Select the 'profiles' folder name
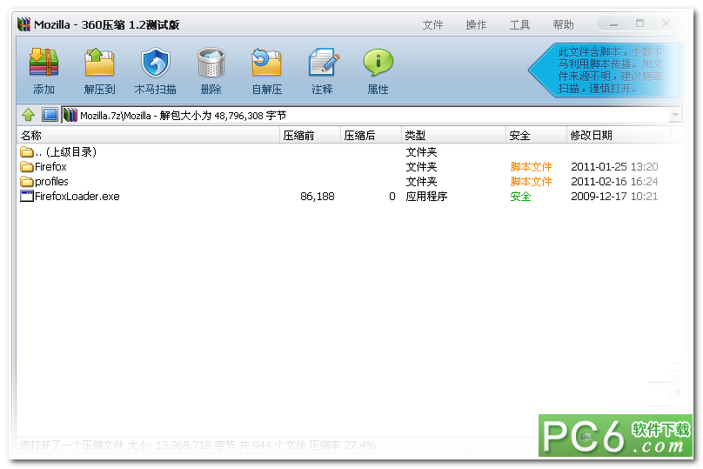The width and height of the screenshot is (703, 469). click(51, 182)
